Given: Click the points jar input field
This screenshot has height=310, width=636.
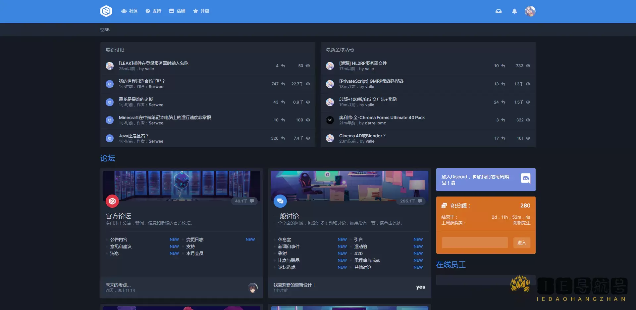Looking at the screenshot, I should [474, 243].
